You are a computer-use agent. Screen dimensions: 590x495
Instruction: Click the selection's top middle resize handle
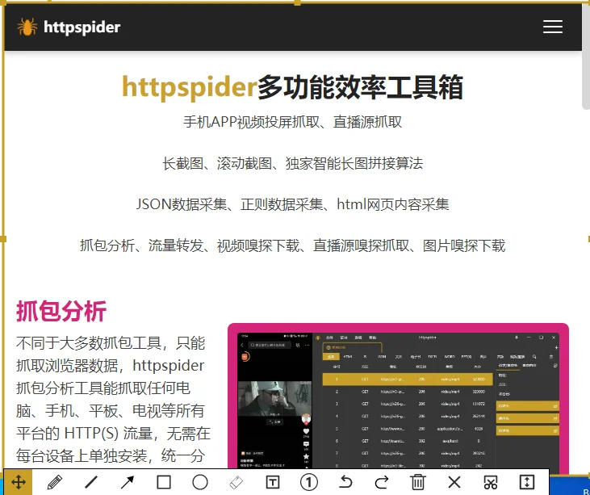[x=297, y=2]
